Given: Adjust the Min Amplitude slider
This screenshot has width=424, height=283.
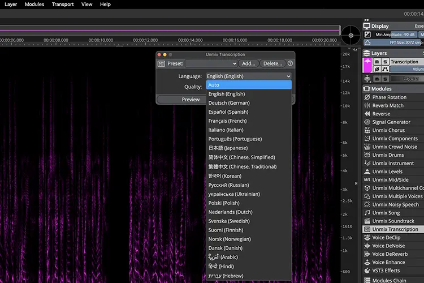Looking at the screenshot, I should coord(403,35).
